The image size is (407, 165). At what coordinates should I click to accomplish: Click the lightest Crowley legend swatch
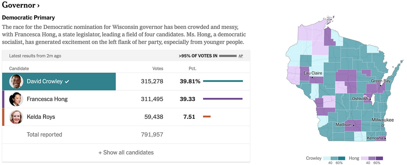327,158
